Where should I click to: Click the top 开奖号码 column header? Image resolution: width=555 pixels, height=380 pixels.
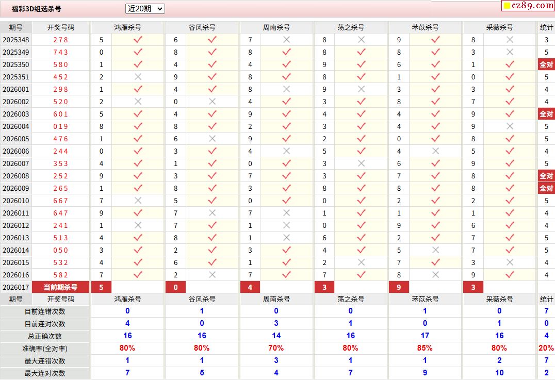[60, 27]
